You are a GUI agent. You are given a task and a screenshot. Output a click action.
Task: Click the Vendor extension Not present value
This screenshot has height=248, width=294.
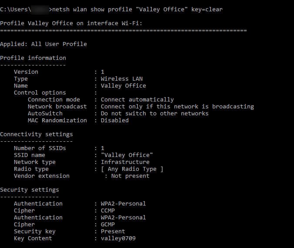click(130, 176)
